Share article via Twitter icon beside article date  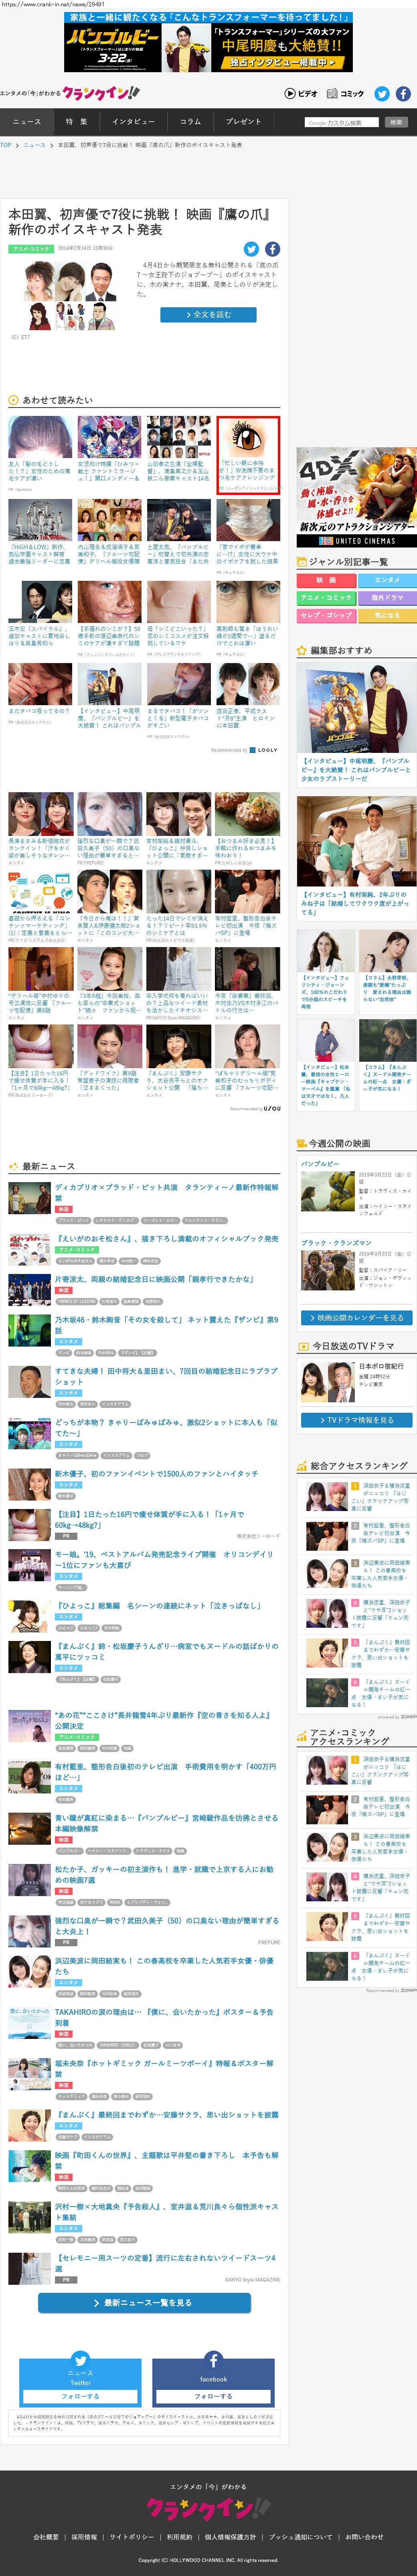[x=251, y=249]
